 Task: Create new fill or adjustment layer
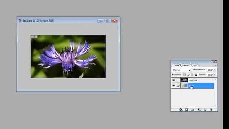[x=199, y=110]
